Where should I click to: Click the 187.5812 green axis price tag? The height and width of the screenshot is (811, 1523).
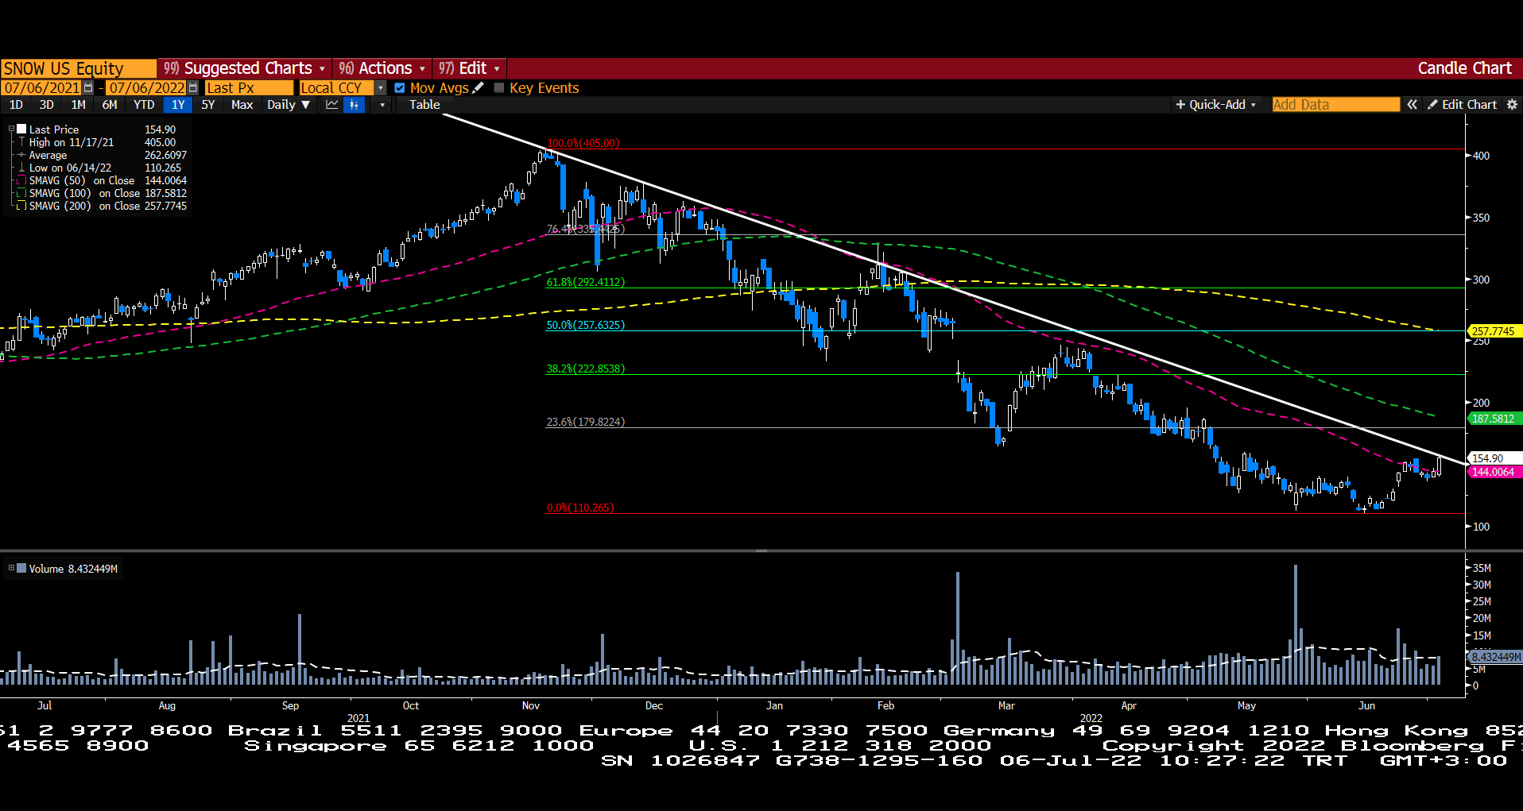1494,419
